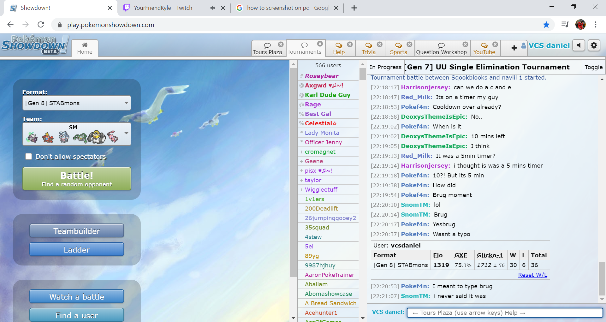Close the Tours Plaza room tab
Image resolution: width=606 pixels, height=322 pixels.
[x=281, y=44]
